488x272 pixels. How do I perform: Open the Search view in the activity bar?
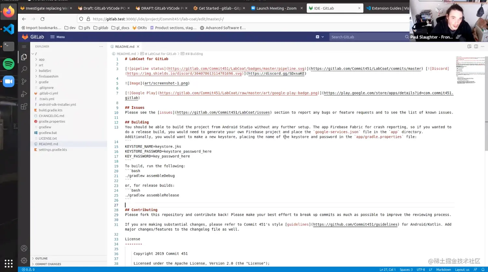[x=24, y=69]
